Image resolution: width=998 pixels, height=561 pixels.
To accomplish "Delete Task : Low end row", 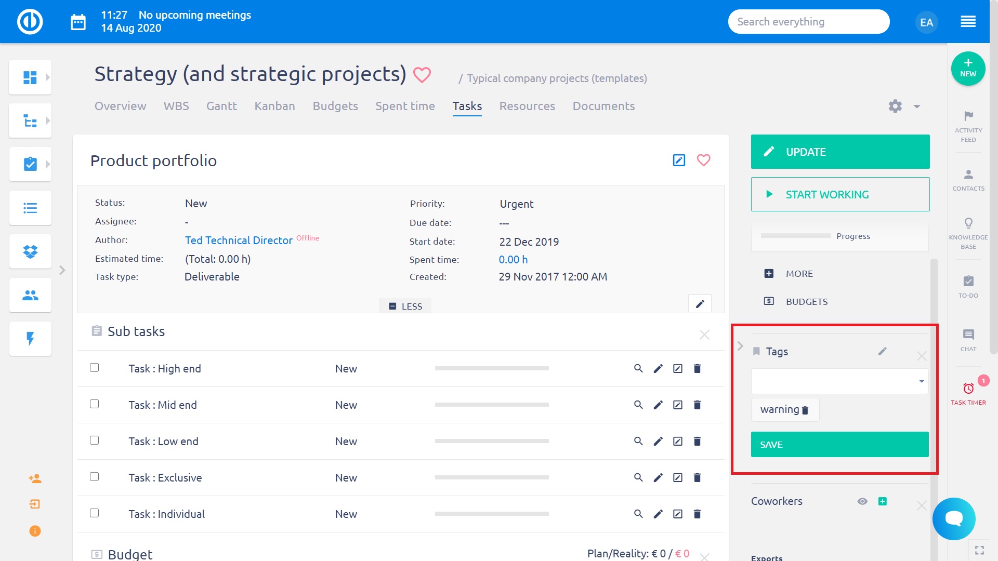I will click(x=697, y=441).
